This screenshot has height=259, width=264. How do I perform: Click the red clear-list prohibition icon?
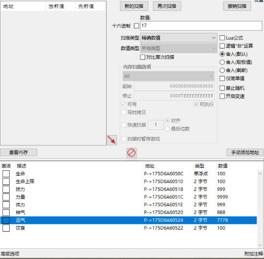[132, 153]
